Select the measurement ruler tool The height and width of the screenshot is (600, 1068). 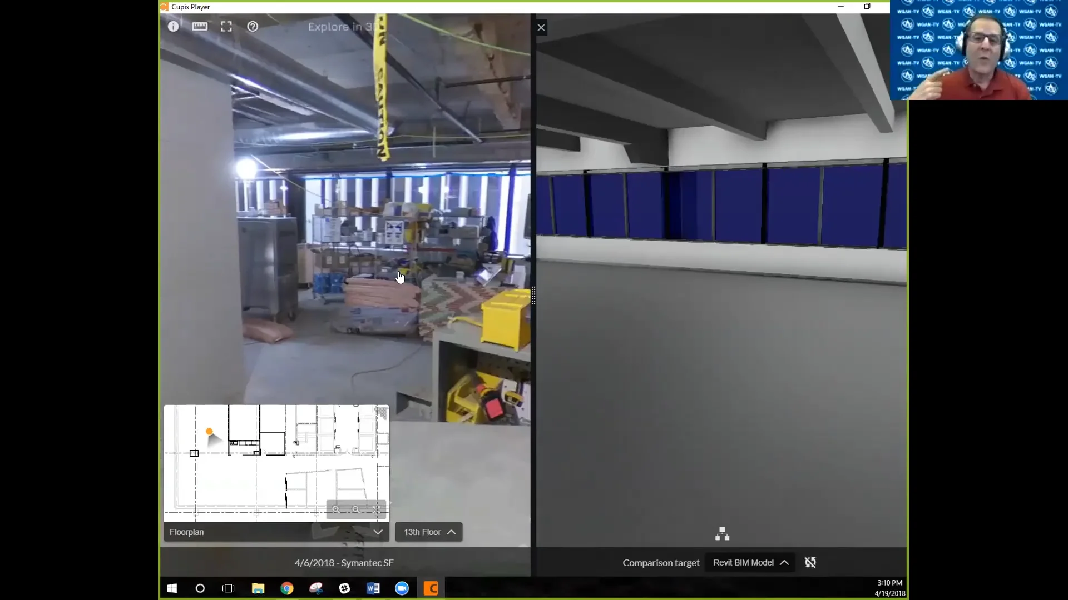point(200,26)
